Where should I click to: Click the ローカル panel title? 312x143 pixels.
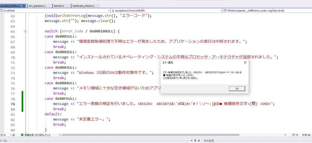(x=4, y=141)
